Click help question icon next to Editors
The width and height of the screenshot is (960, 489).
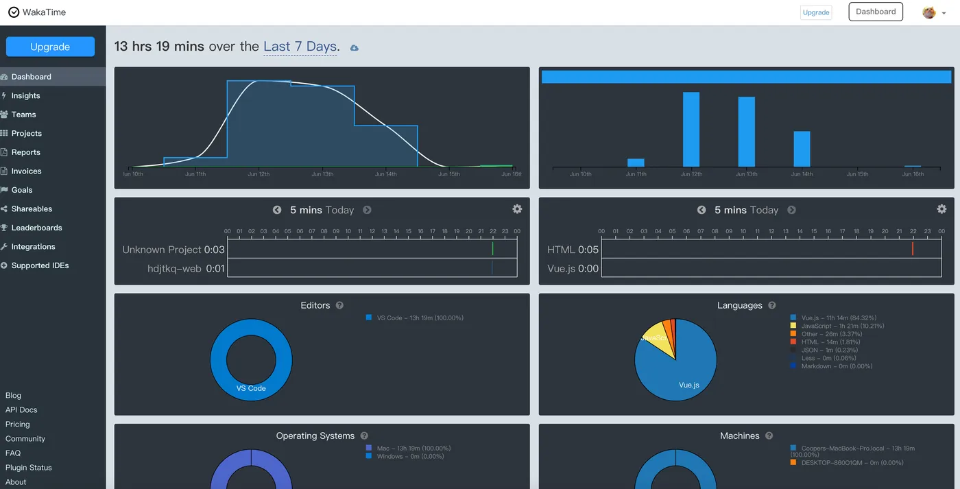tap(339, 305)
